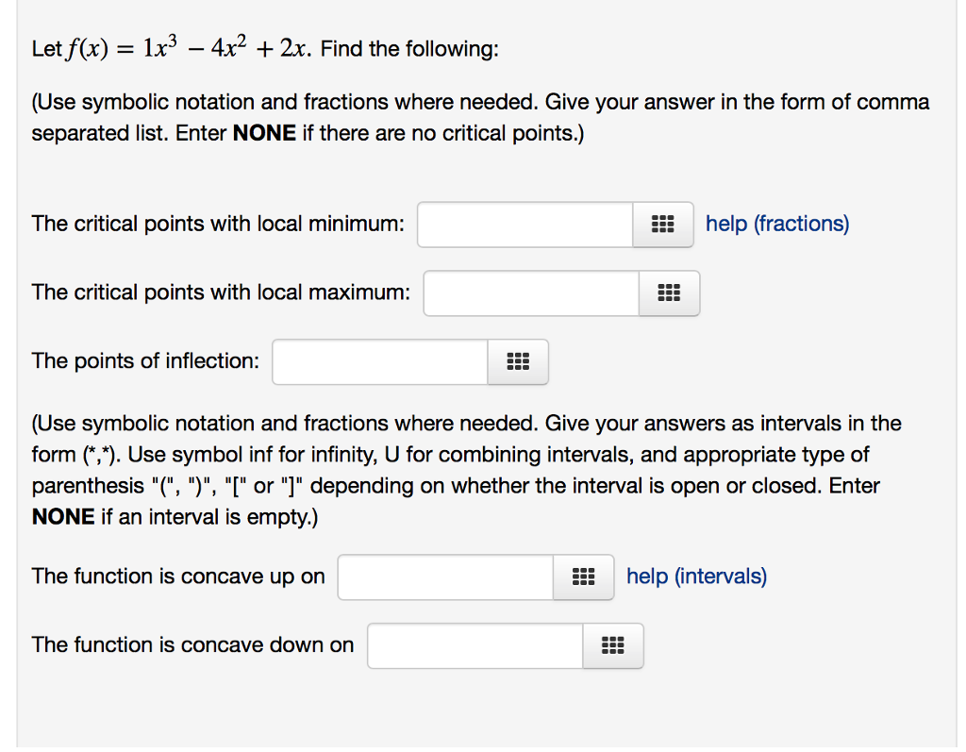Focus the concave down interval input
This screenshot has width=966, height=752.
pos(475,645)
